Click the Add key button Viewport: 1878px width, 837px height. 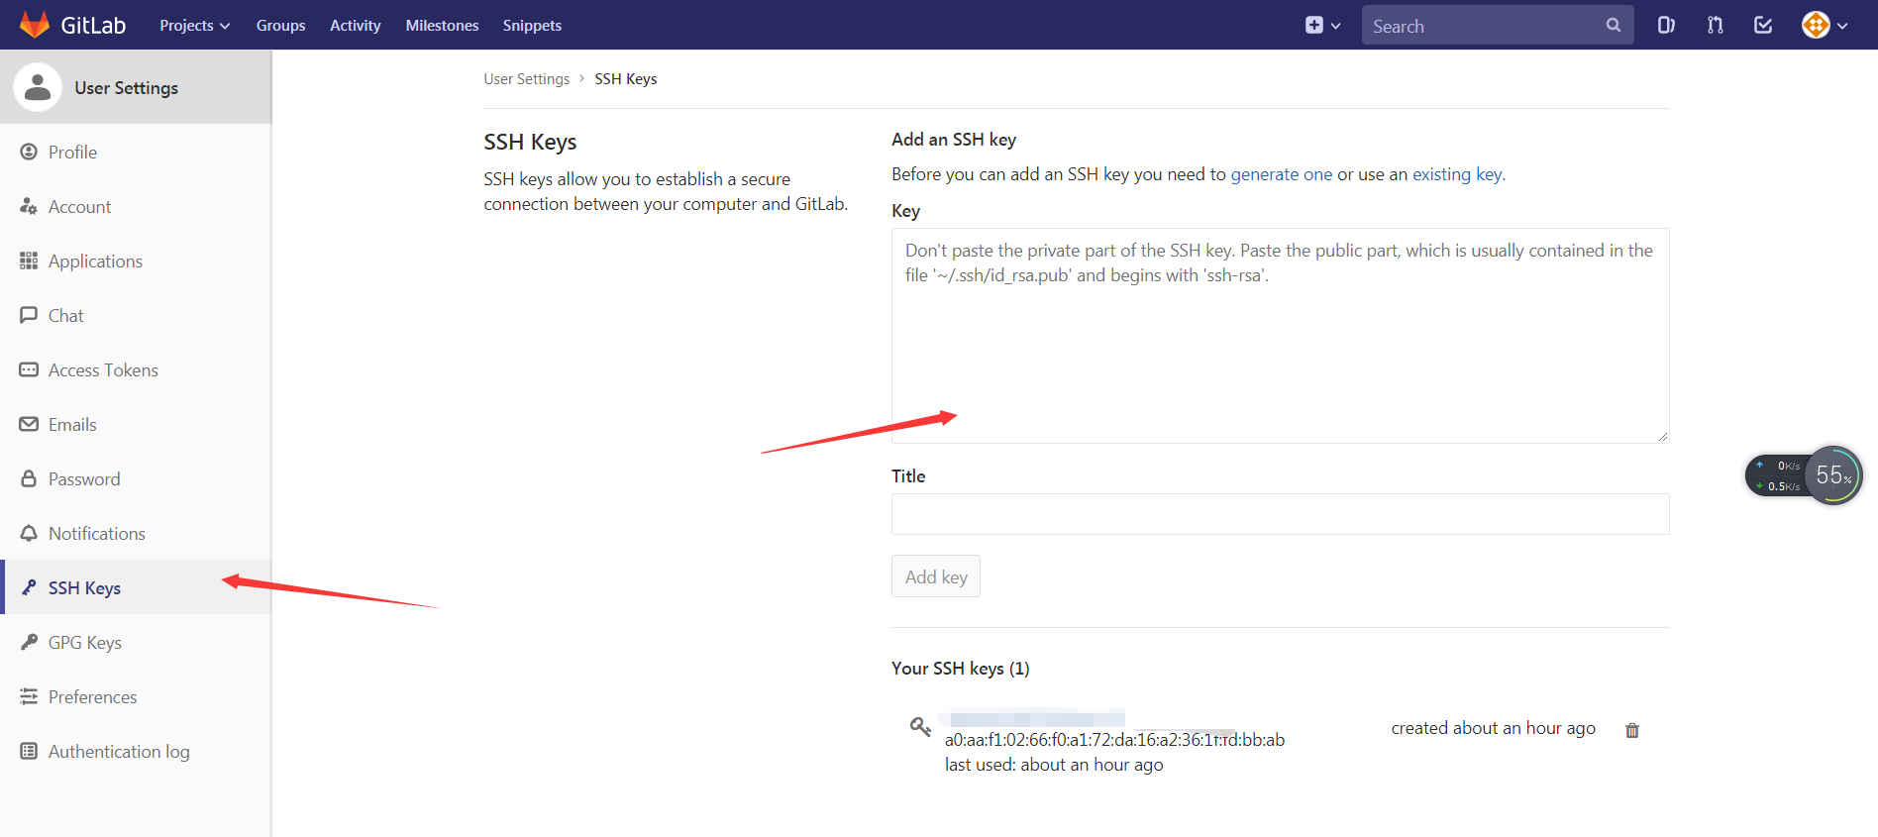(936, 576)
